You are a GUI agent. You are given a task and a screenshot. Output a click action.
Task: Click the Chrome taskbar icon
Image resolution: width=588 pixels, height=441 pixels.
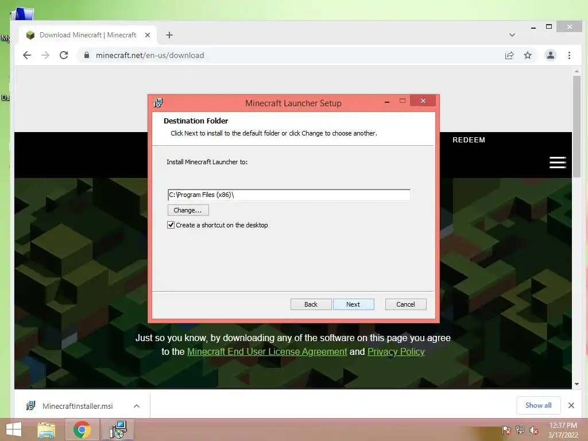[82, 430]
